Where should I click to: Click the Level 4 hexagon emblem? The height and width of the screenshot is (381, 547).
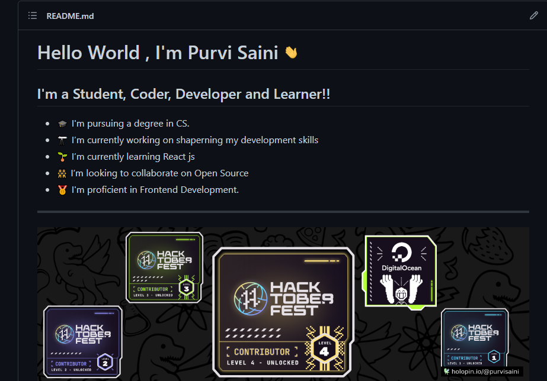(x=324, y=348)
